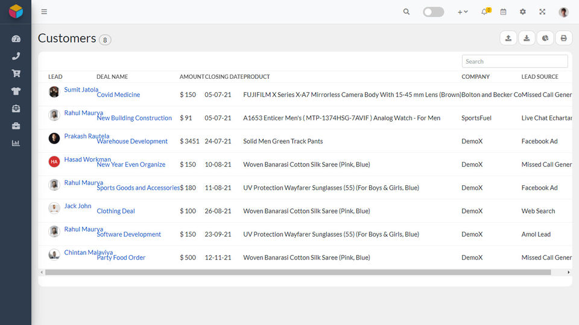Viewport: 579px width, 325px height.
Task: Open the bar chart reports icon in sidebar
Action: [x=16, y=143]
